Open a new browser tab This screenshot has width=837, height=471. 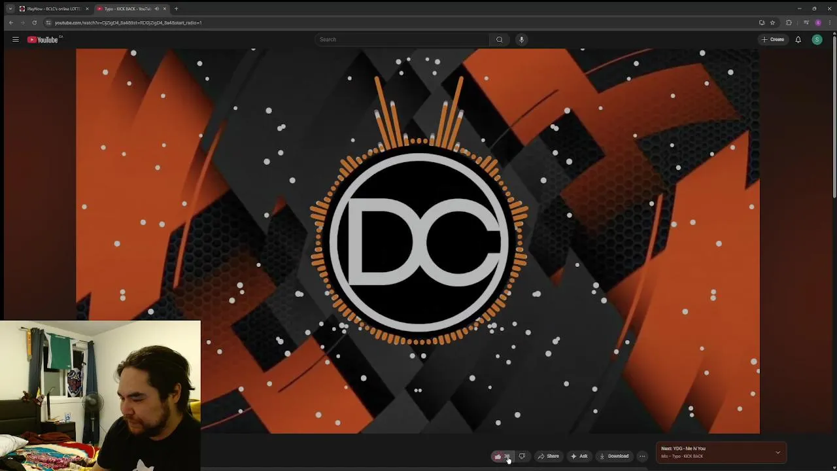pos(176,9)
